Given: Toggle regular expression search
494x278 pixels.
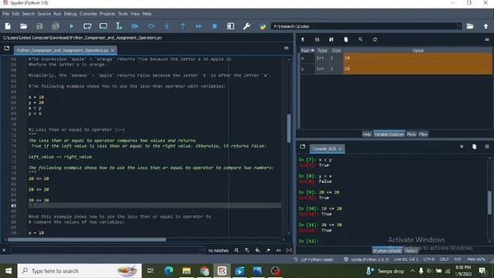Looking at the screenshot, I should click(268, 250).
